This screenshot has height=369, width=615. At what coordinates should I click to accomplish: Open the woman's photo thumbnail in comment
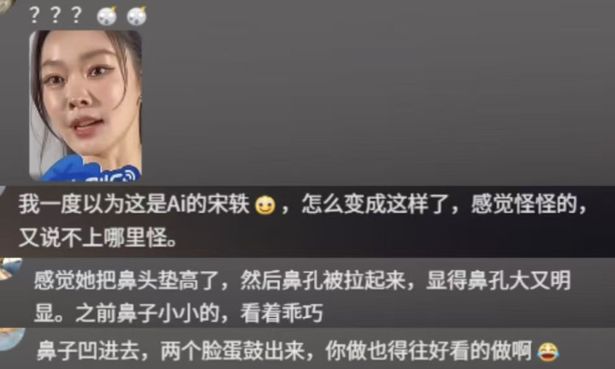pyautogui.click(x=85, y=105)
